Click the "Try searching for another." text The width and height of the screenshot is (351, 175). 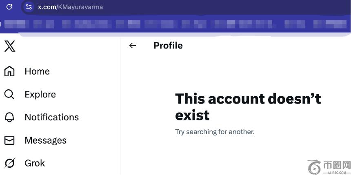point(215,132)
